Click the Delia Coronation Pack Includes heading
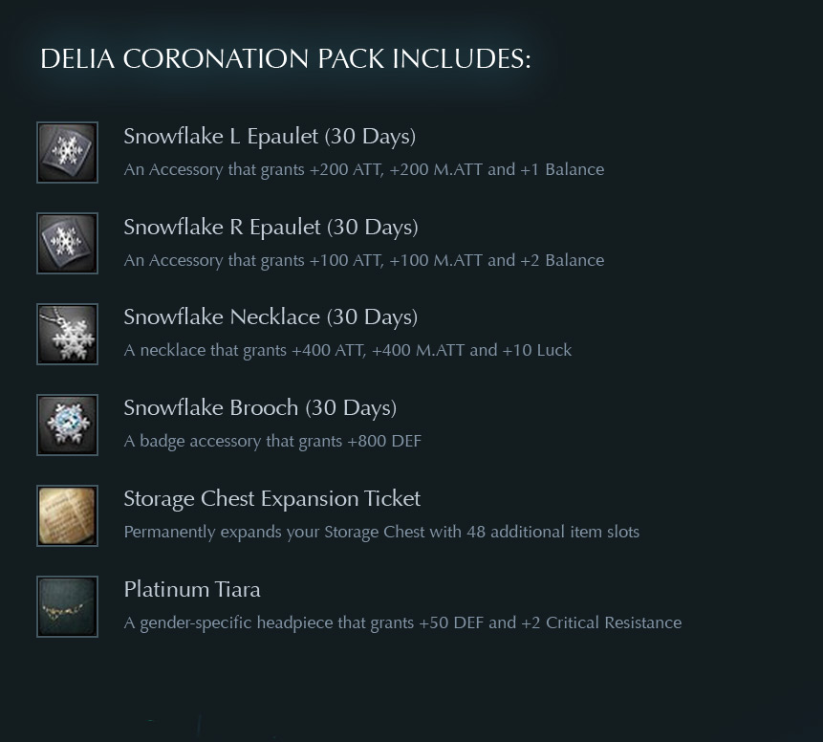This screenshot has height=742, width=823. (x=286, y=58)
